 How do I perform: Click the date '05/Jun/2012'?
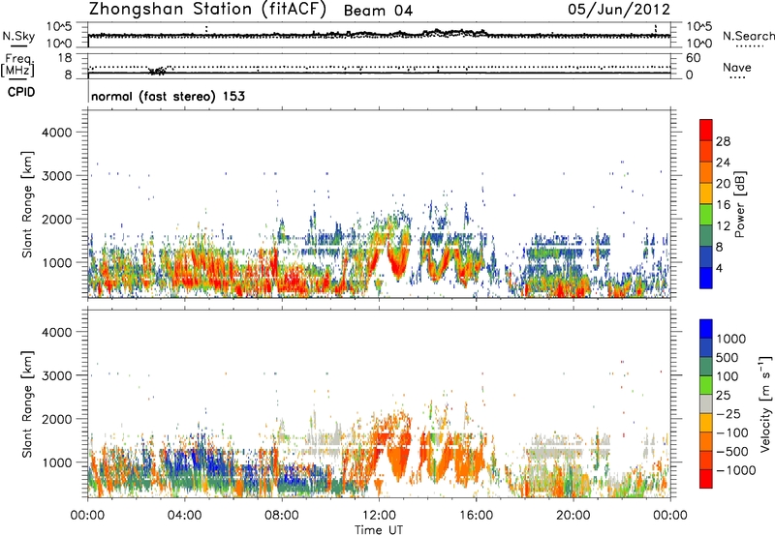pyautogui.click(x=619, y=10)
